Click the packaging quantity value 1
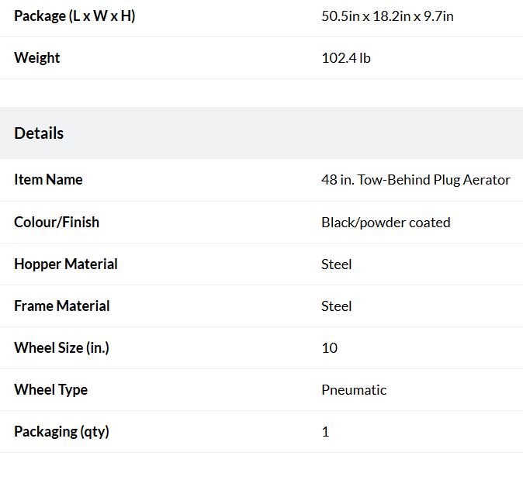 coord(326,432)
